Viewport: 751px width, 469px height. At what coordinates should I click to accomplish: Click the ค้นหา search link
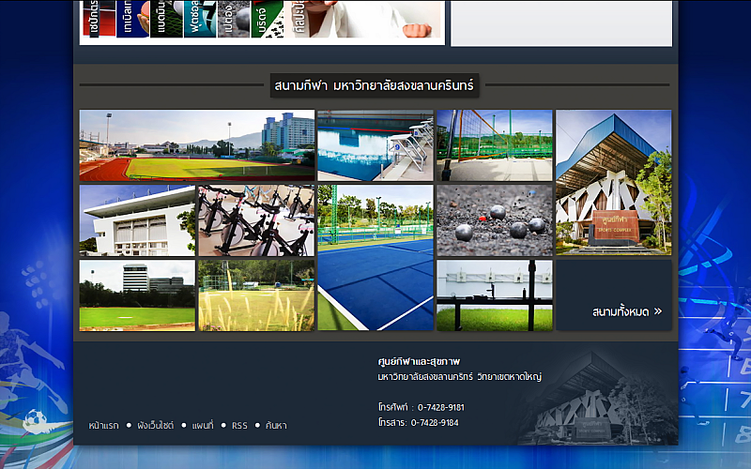(x=276, y=426)
